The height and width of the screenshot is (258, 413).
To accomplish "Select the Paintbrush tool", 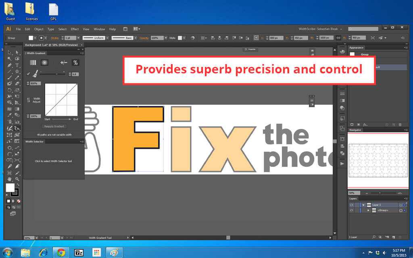I will (10, 77).
